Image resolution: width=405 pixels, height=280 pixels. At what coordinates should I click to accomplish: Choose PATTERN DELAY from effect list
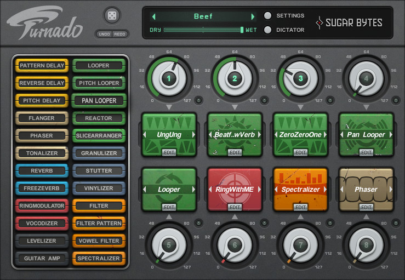(42, 66)
